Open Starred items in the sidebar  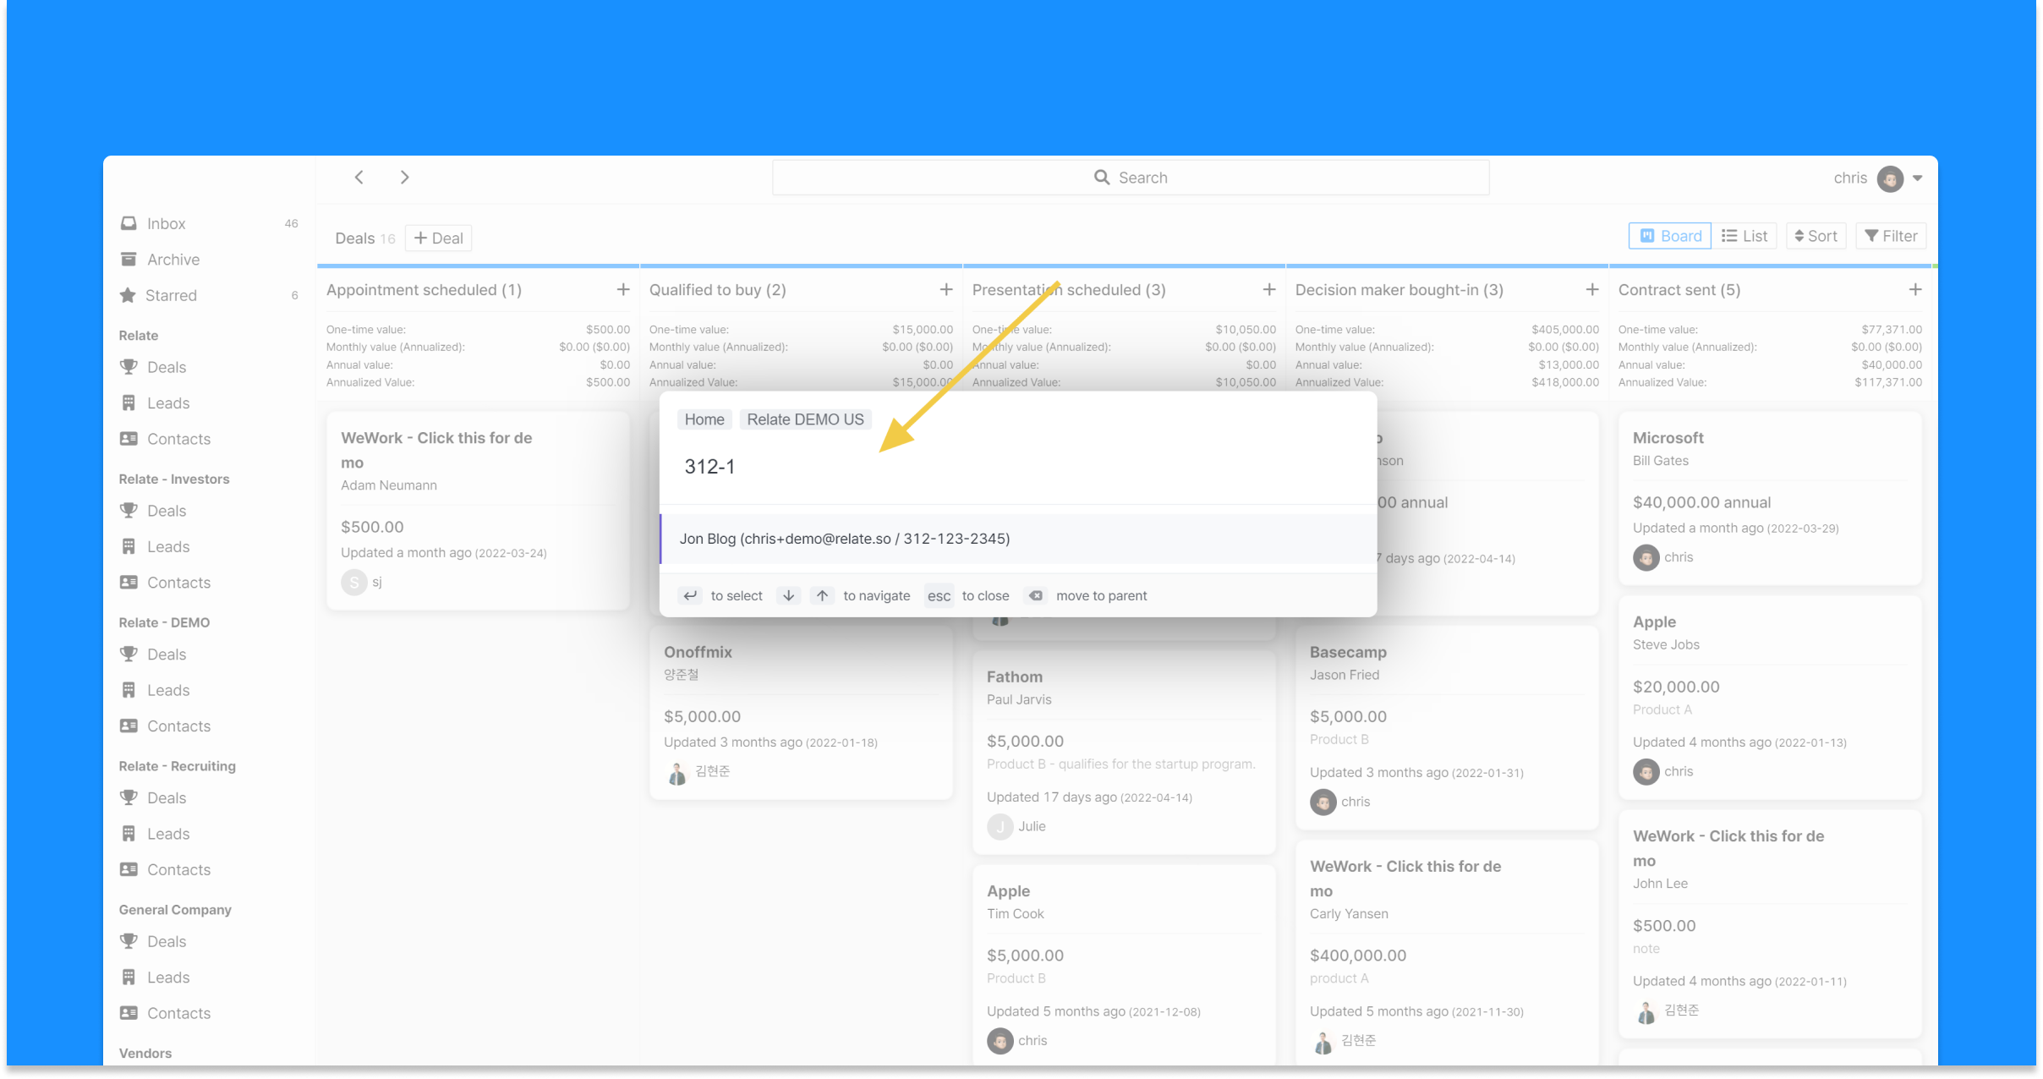click(209, 295)
